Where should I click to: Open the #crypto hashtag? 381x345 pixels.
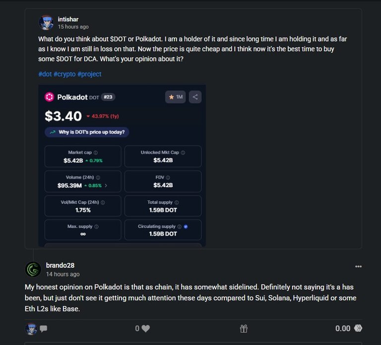coord(64,74)
